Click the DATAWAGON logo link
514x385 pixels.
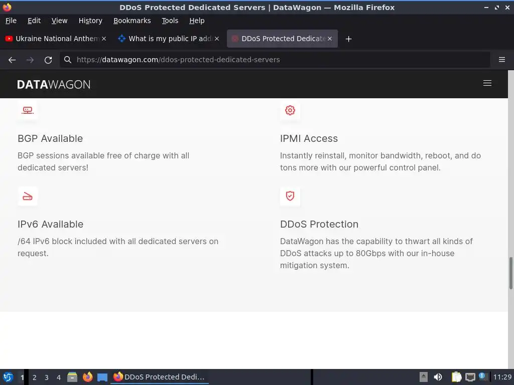tap(54, 84)
